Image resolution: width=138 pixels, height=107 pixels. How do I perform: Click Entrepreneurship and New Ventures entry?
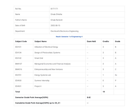click(x=49, y=69)
